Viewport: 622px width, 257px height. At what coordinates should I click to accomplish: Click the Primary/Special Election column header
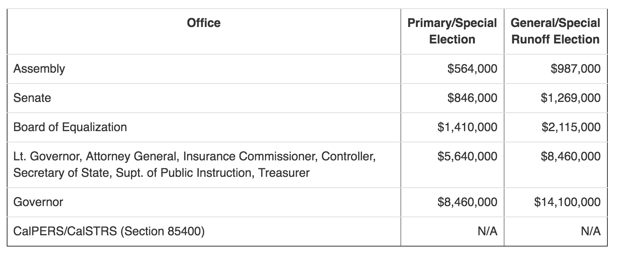[x=452, y=31]
